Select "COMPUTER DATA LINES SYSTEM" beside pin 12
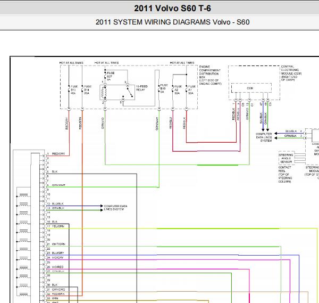319x303 pixels. click(x=115, y=208)
